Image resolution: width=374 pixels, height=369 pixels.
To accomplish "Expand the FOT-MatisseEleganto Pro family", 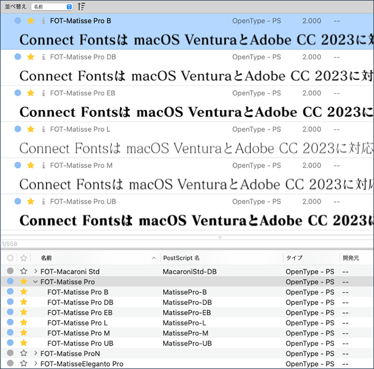I will click(x=36, y=363).
